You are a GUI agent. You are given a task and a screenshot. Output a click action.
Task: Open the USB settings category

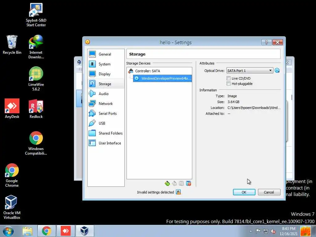tap(106, 123)
